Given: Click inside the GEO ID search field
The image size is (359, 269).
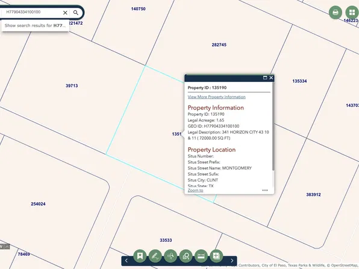Looking at the screenshot, I should pyautogui.click(x=32, y=12).
